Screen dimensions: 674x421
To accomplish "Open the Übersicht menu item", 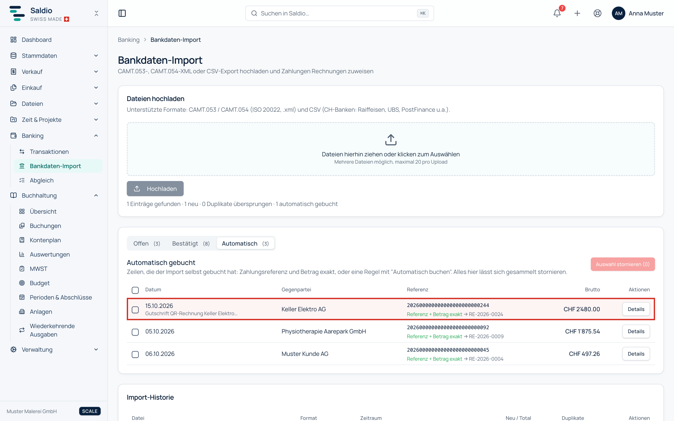I will 58,211.
